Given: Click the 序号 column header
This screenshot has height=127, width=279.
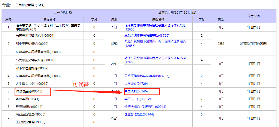Looking at the screenshot, I should 8,19.
